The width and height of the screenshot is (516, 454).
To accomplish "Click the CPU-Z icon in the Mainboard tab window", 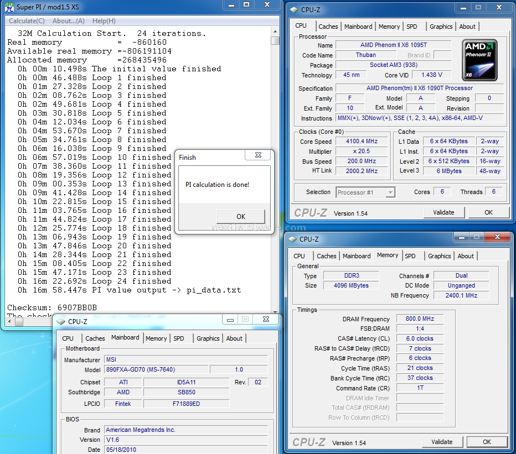I will (61, 321).
